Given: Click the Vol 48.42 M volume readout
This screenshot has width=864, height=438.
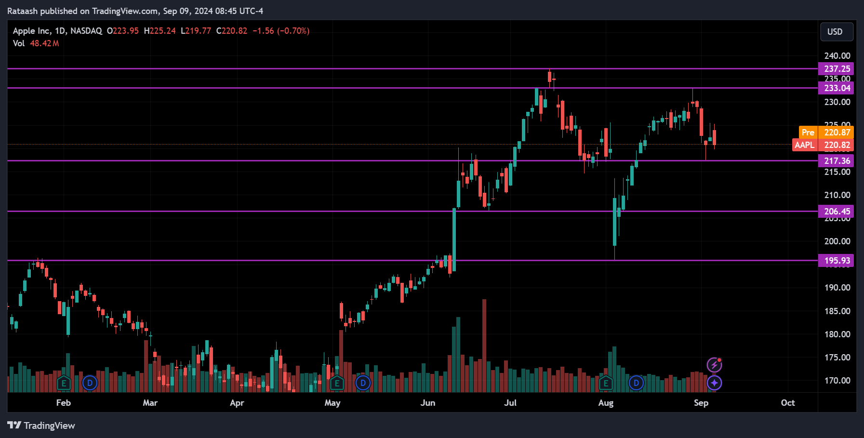Looking at the screenshot, I should tap(36, 43).
